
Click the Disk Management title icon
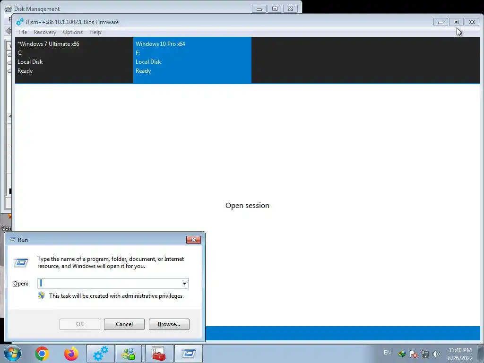tap(9, 9)
